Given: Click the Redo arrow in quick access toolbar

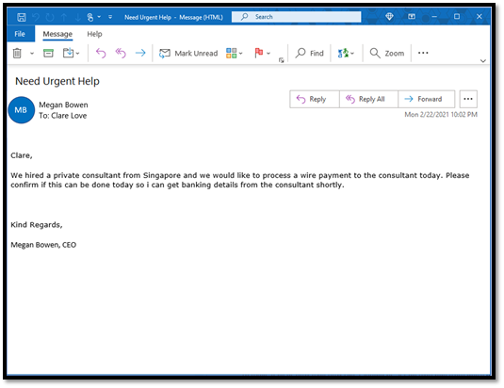Looking at the screenshot, I should tap(50, 17).
